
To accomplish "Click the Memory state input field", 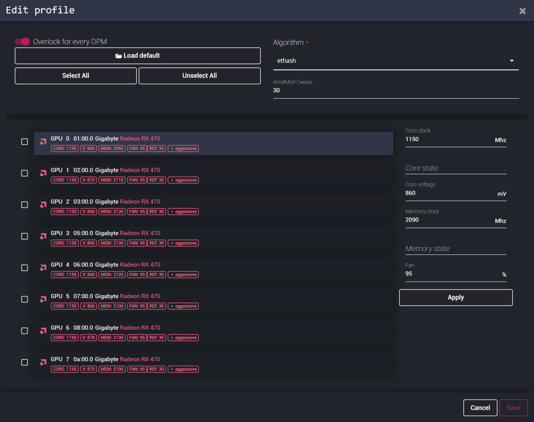I will pos(456,249).
